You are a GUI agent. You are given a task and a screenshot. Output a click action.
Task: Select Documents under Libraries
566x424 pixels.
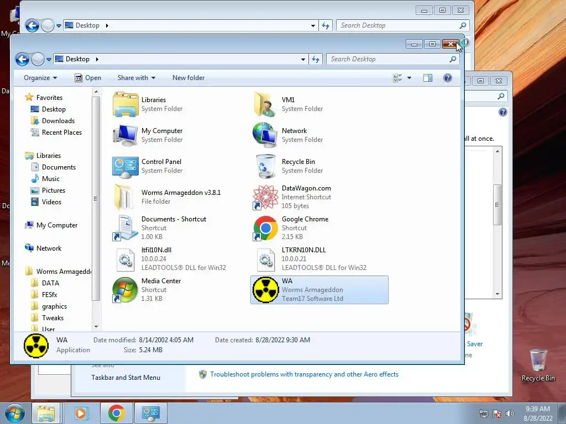pos(54,167)
